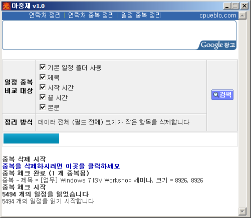Toggle the 시작 시간 checkbox
Viewport: 251px width, 218px height.
[43, 87]
